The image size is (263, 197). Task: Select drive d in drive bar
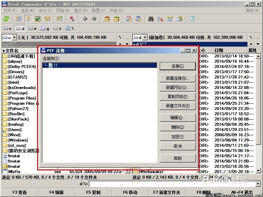(20, 29)
